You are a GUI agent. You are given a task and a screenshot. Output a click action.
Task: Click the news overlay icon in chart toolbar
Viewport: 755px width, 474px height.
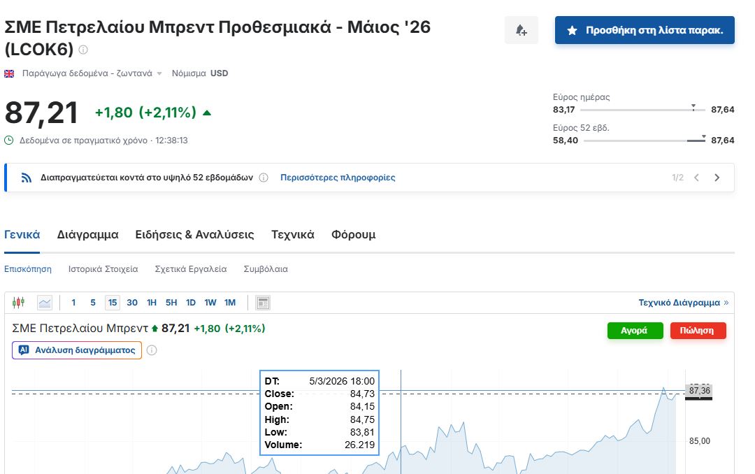[263, 303]
